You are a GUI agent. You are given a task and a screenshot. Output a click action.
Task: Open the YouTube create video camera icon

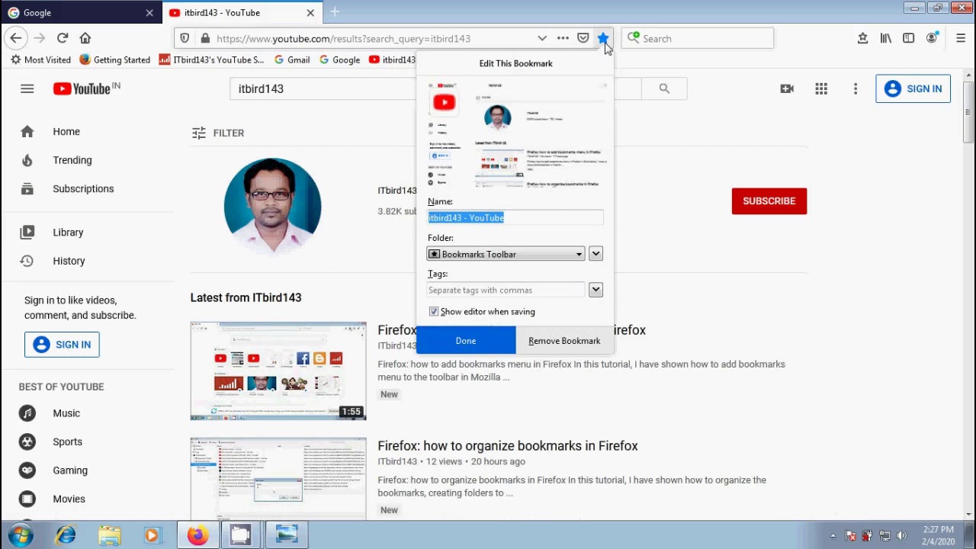[787, 88]
